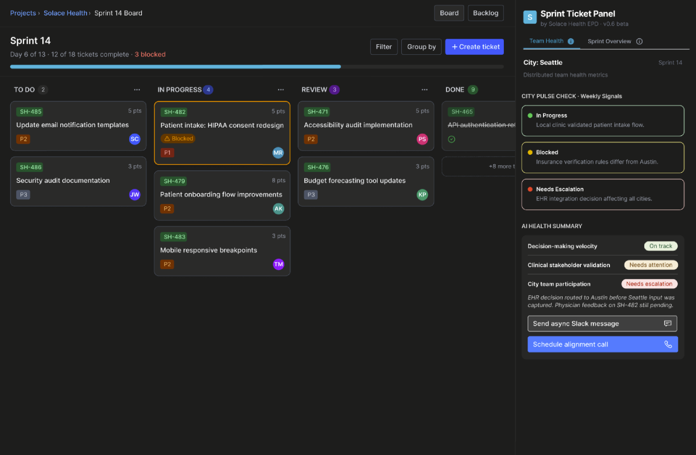Expand the +8 more done tickets
The width and height of the screenshot is (696, 455).
point(478,167)
